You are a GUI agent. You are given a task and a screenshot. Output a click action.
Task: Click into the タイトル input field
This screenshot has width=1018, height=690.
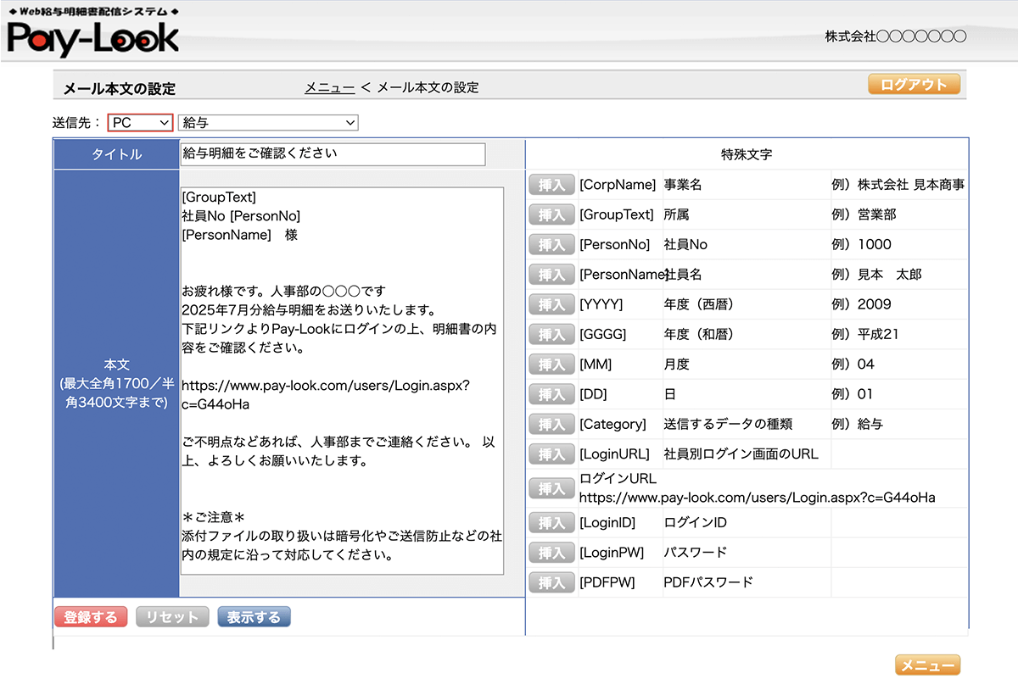pyautogui.click(x=333, y=154)
